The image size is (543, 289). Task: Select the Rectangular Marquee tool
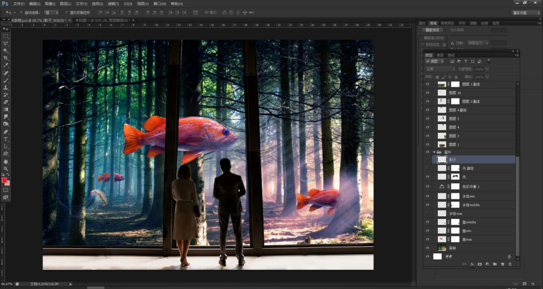[6, 36]
